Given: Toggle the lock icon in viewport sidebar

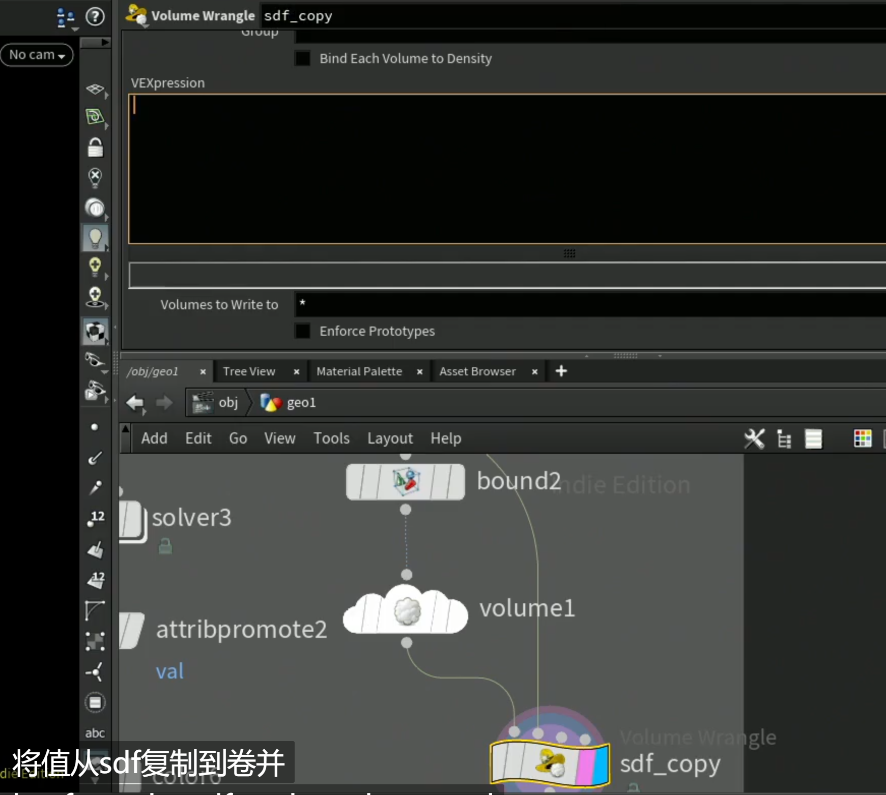Looking at the screenshot, I should pos(95,148).
